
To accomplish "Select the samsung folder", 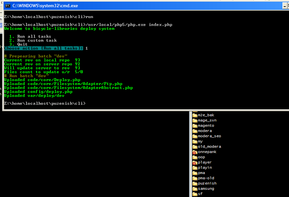I will tap(206, 188).
